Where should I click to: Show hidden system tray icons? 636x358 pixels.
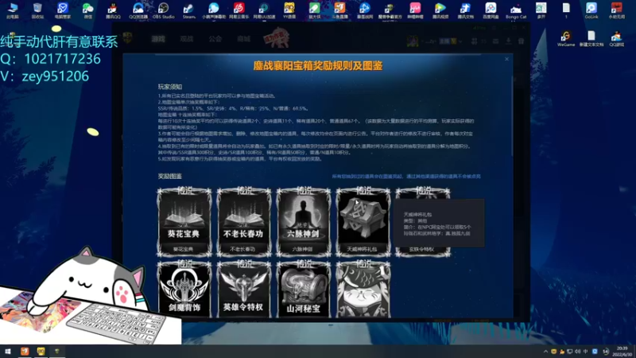[x=545, y=352]
